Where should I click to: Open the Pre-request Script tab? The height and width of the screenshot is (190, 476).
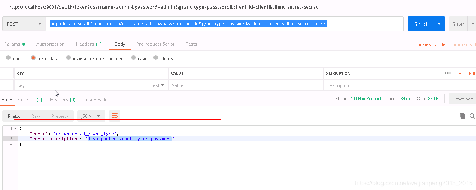(155, 44)
